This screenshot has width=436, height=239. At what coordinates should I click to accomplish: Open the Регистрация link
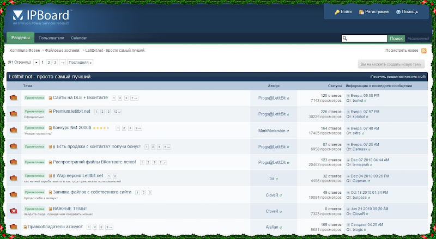pyautogui.click(x=377, y=11)
